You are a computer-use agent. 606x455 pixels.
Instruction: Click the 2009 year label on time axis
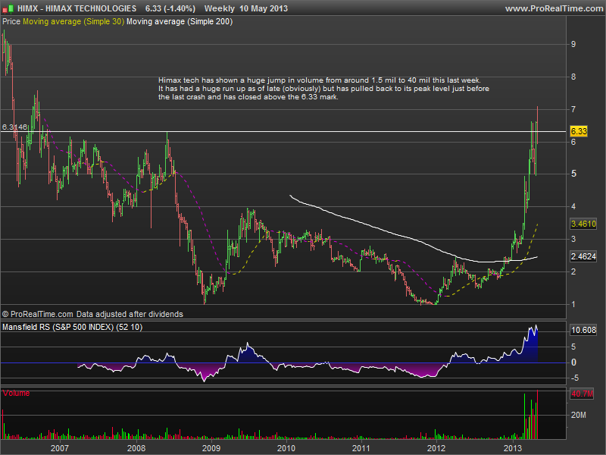211,448
